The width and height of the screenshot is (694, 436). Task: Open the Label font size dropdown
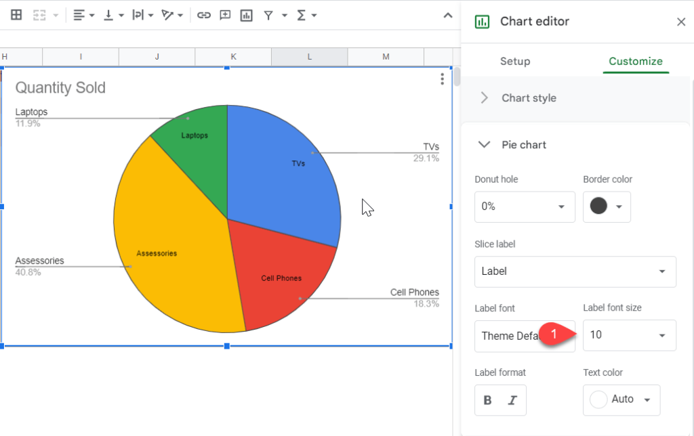coord(629,335)
